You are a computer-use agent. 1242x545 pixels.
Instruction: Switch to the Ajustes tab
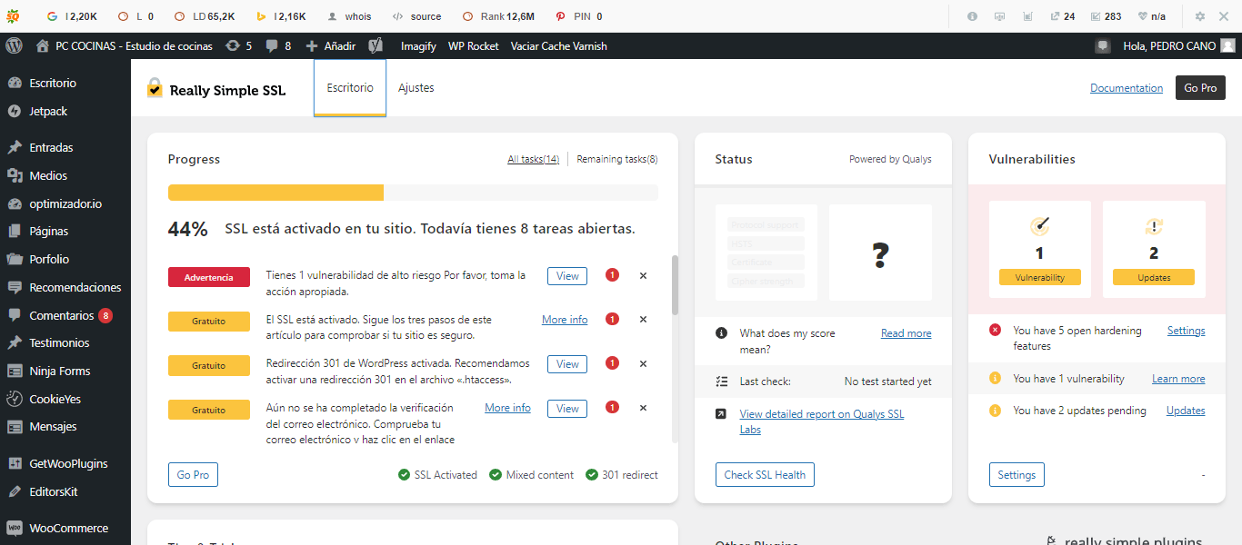tap(416, 88)
